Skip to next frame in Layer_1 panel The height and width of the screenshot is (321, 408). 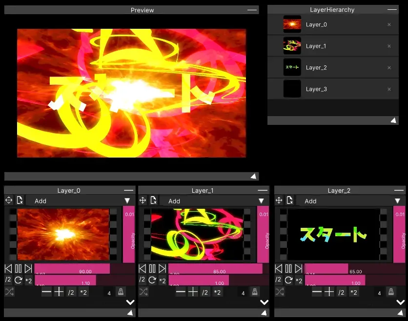coord(162,268)
